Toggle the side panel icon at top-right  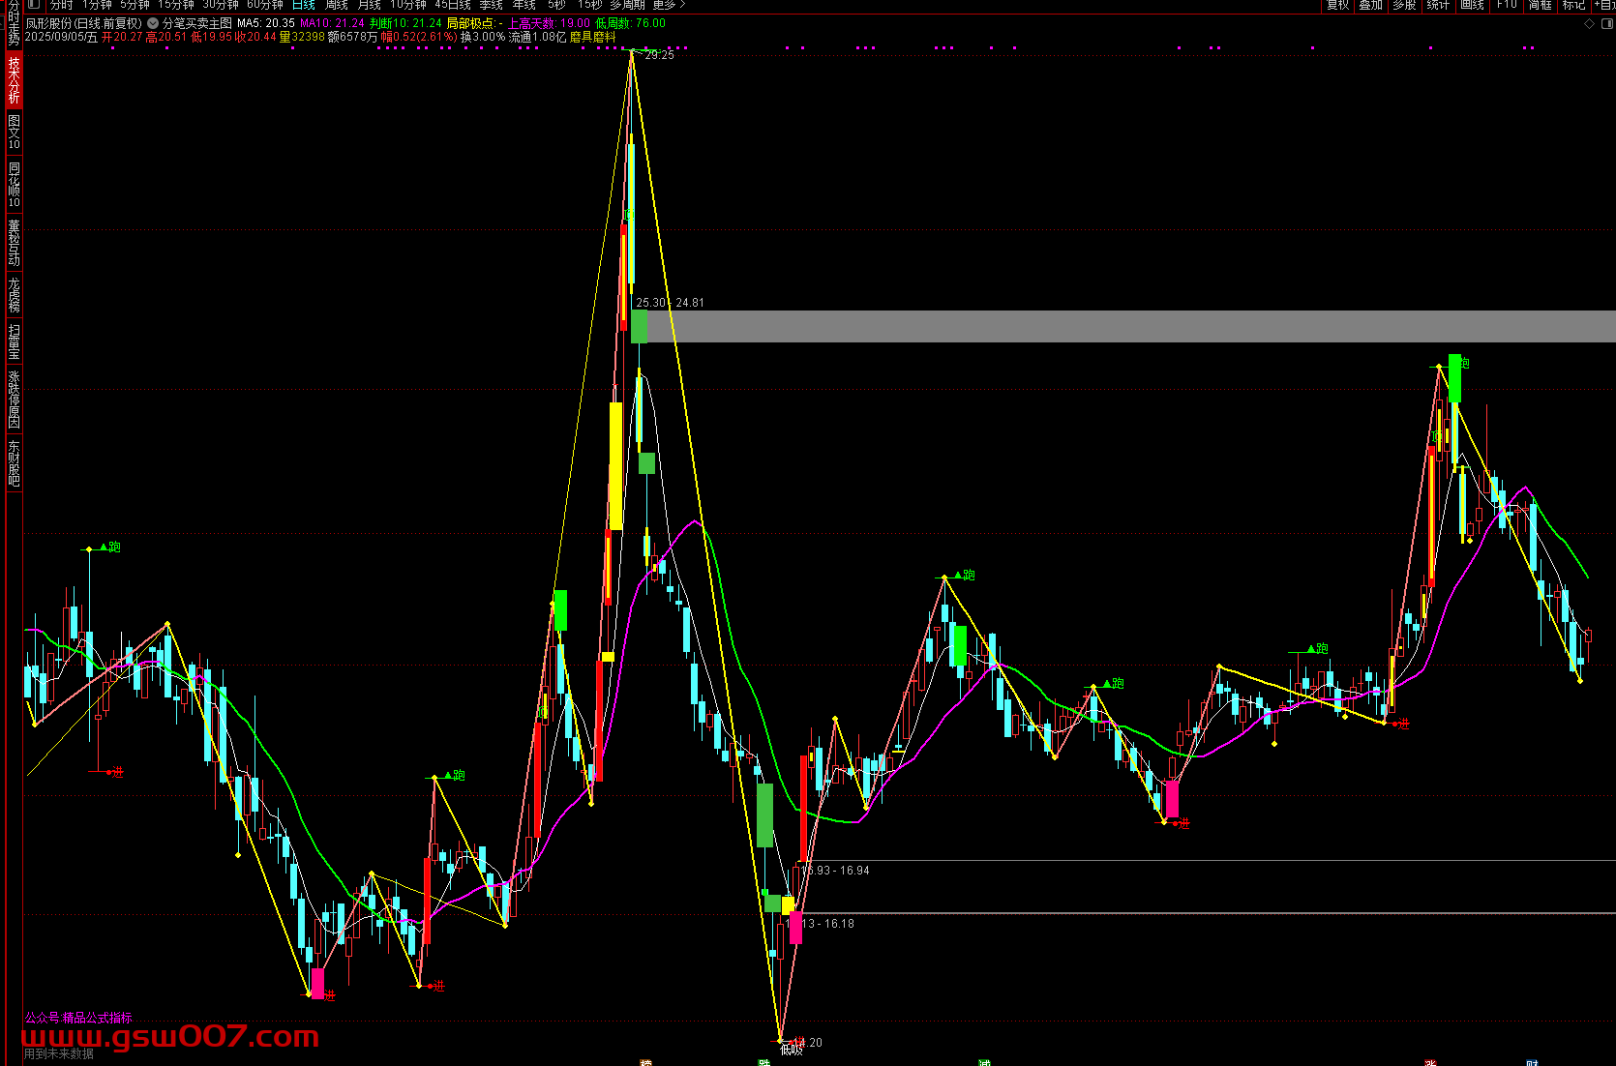click(x=1606, y=23)
